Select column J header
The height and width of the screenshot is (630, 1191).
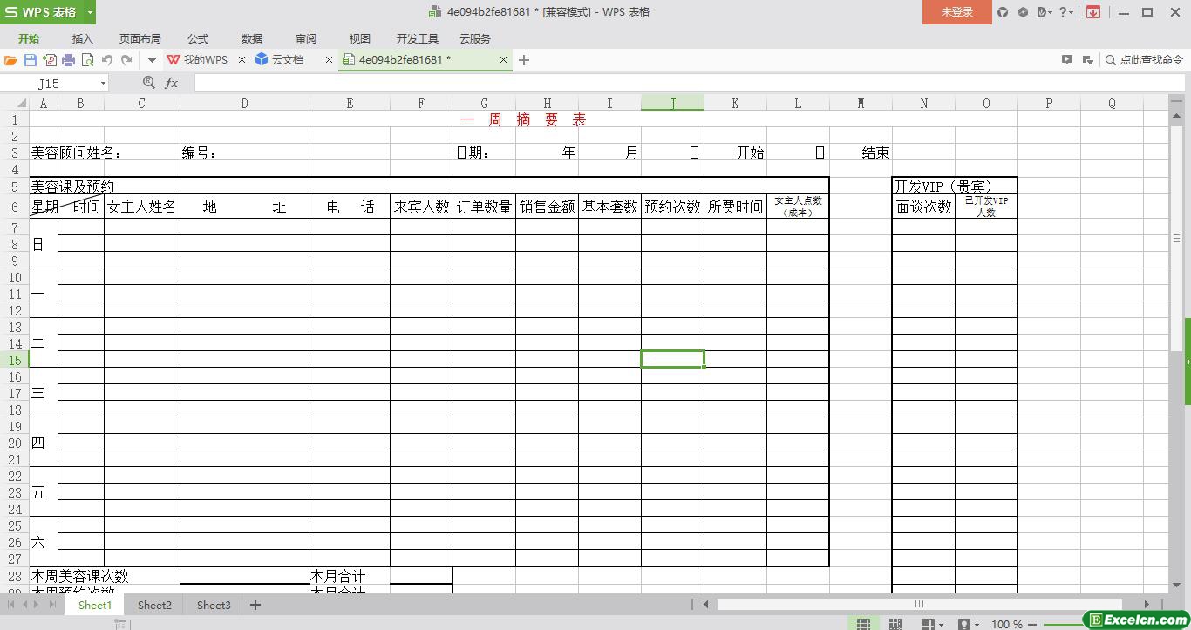coord(672,103)
